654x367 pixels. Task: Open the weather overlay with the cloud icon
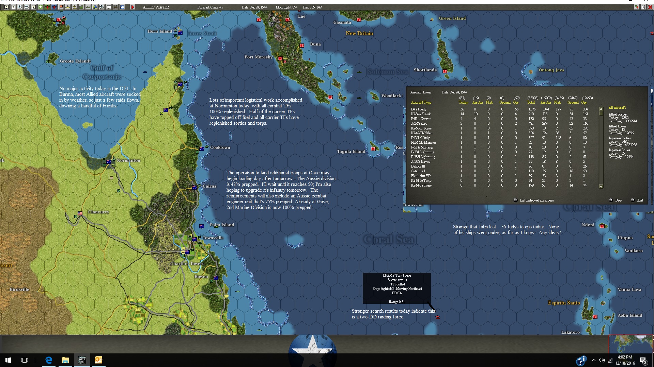122,7
